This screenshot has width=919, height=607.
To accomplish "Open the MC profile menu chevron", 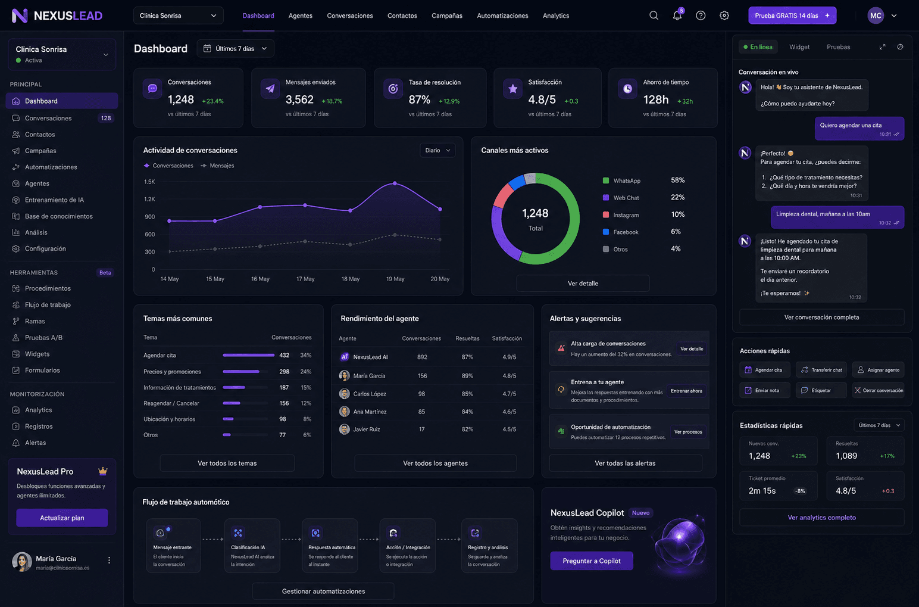I will (x=894, y=16).
